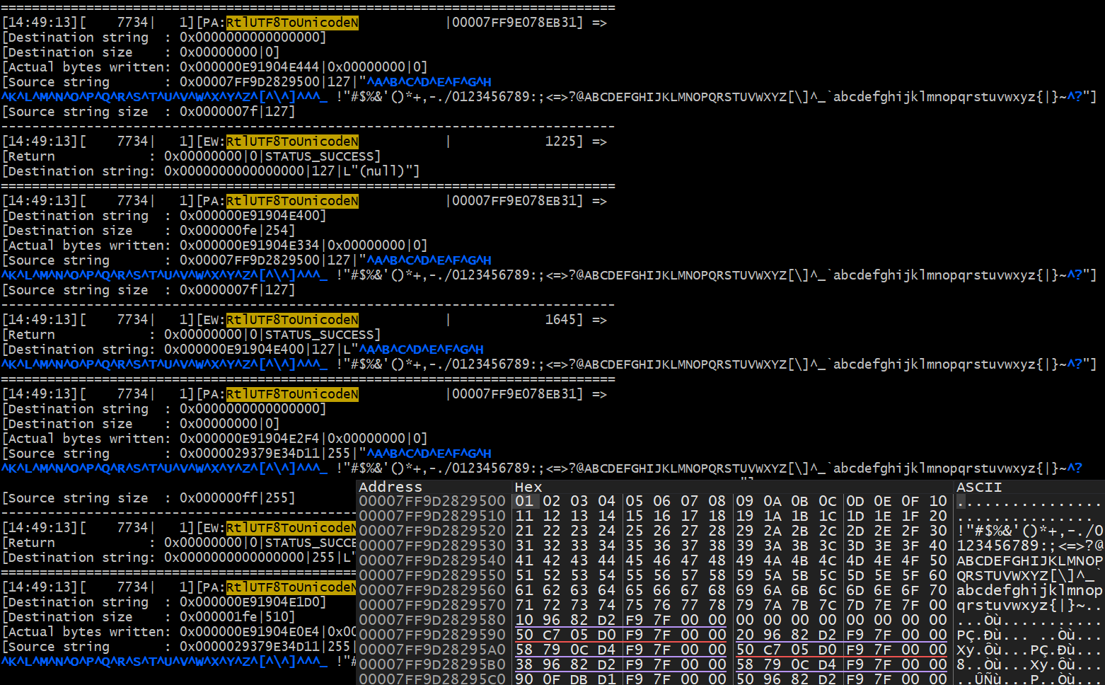Select address row 00007FF9D2829560
The image size is (1105, 685).
432,590
